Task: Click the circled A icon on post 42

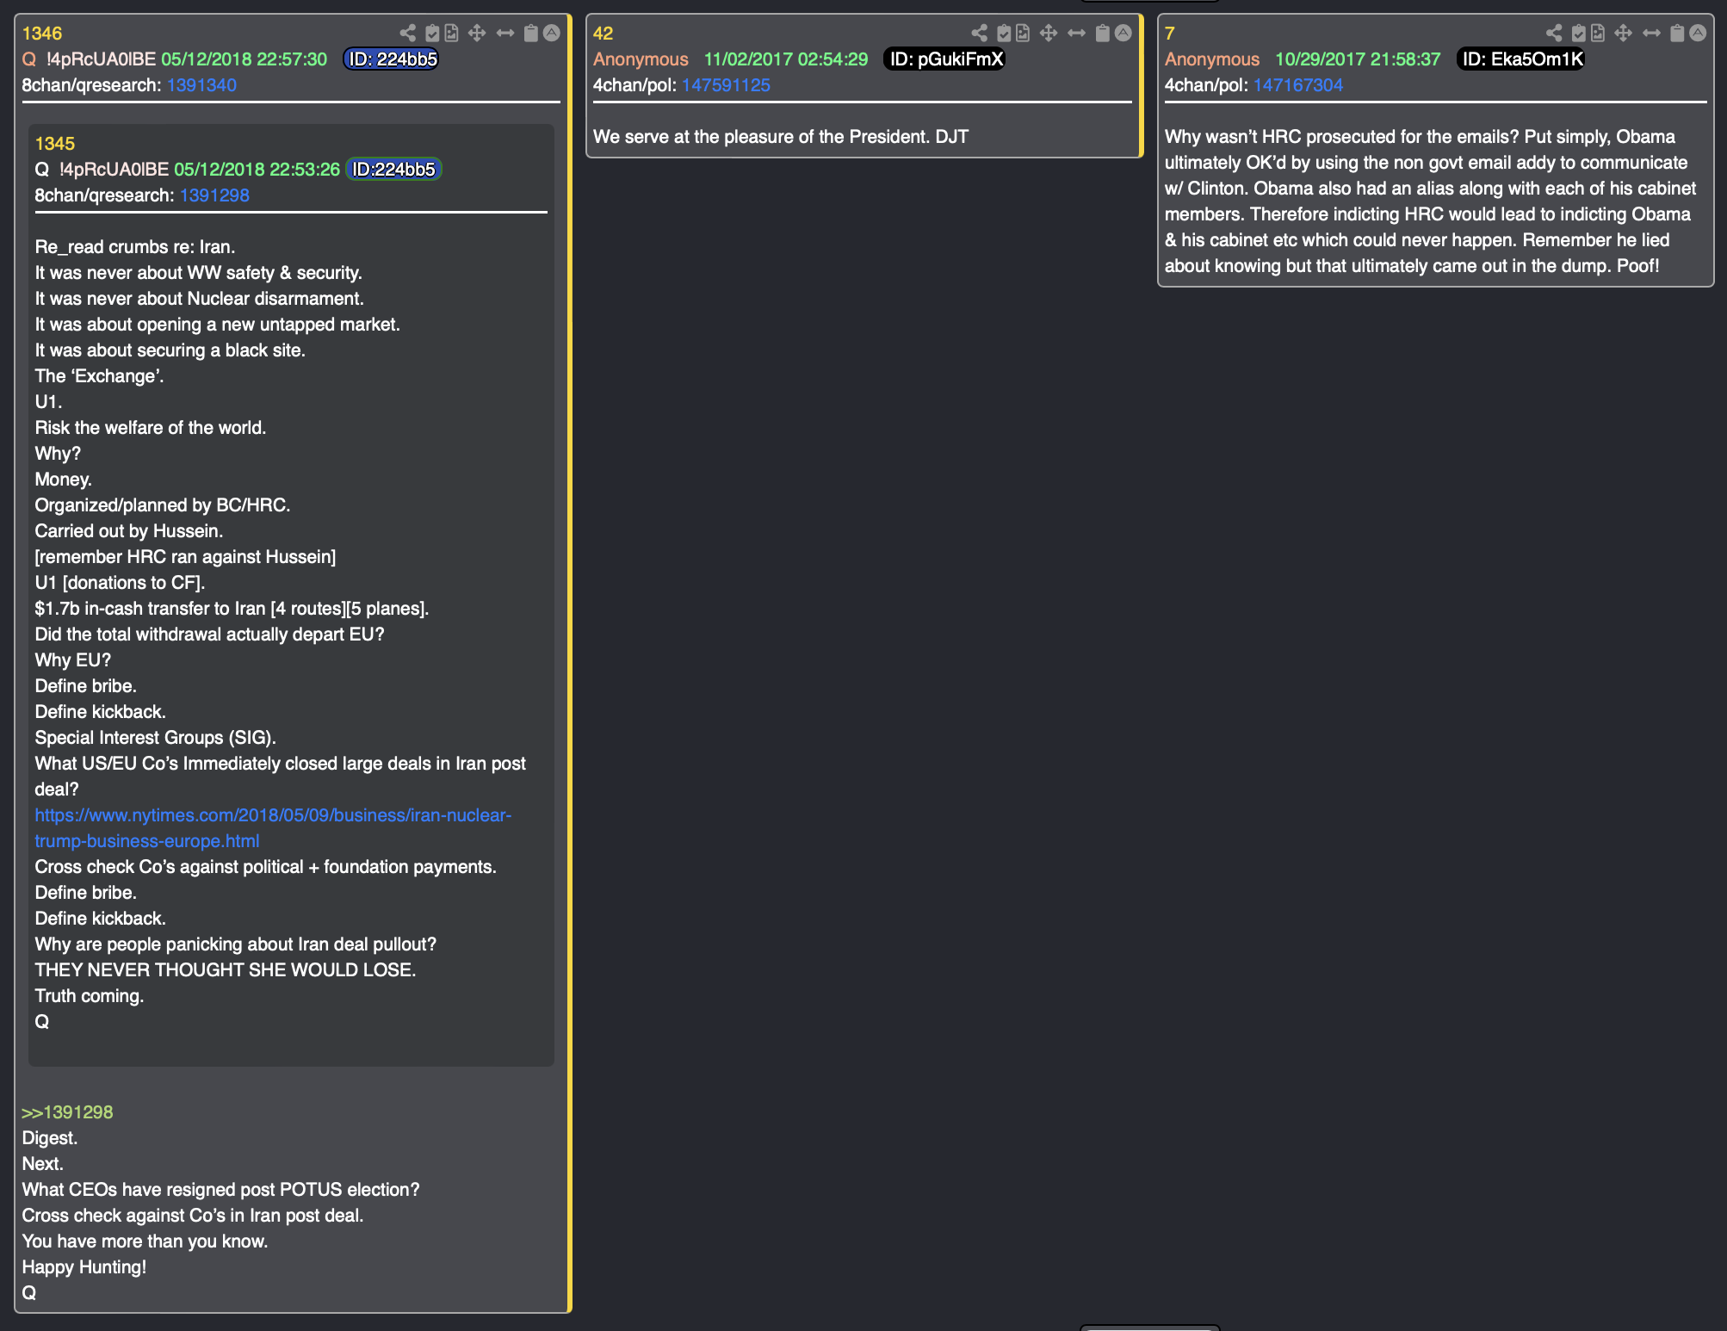Action: click(x=1123, y=33)
